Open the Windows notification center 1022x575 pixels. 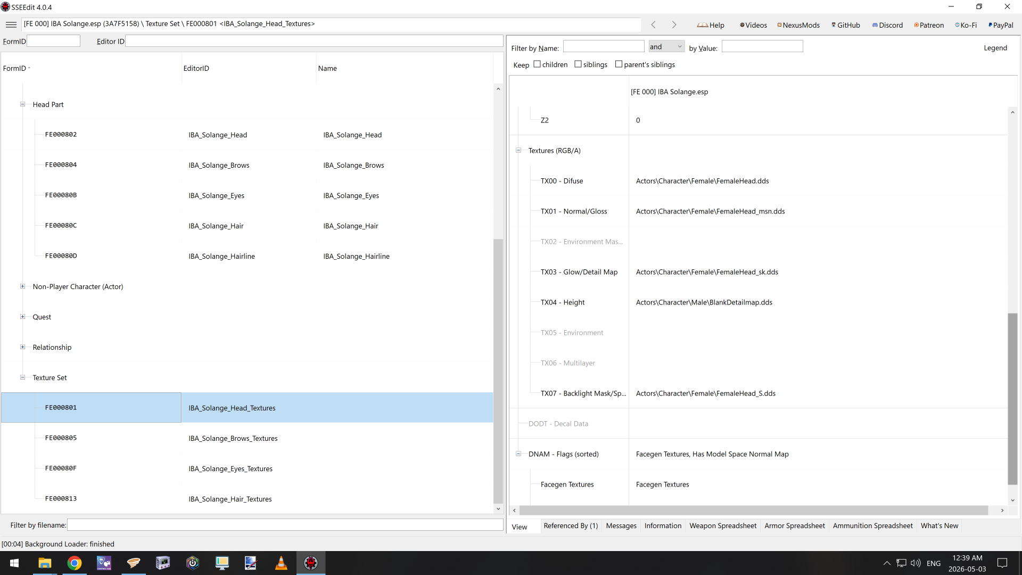(x=1002, y=563)
